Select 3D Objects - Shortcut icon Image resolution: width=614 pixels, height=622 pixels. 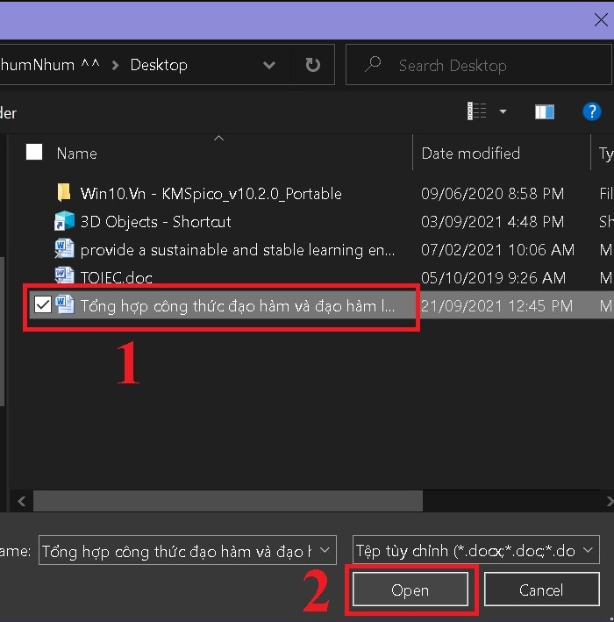(64, 221)
